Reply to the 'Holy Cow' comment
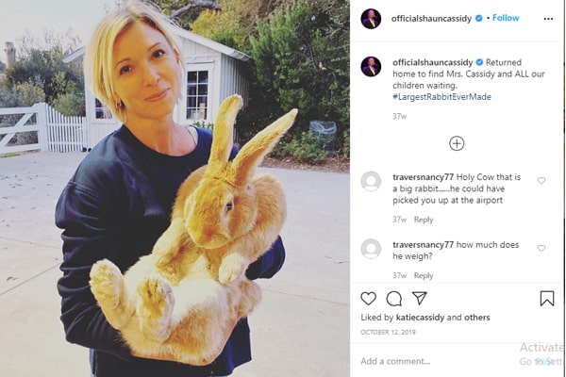Image resolution: width=566 pixels, height=377 pixels. (424, 220)
